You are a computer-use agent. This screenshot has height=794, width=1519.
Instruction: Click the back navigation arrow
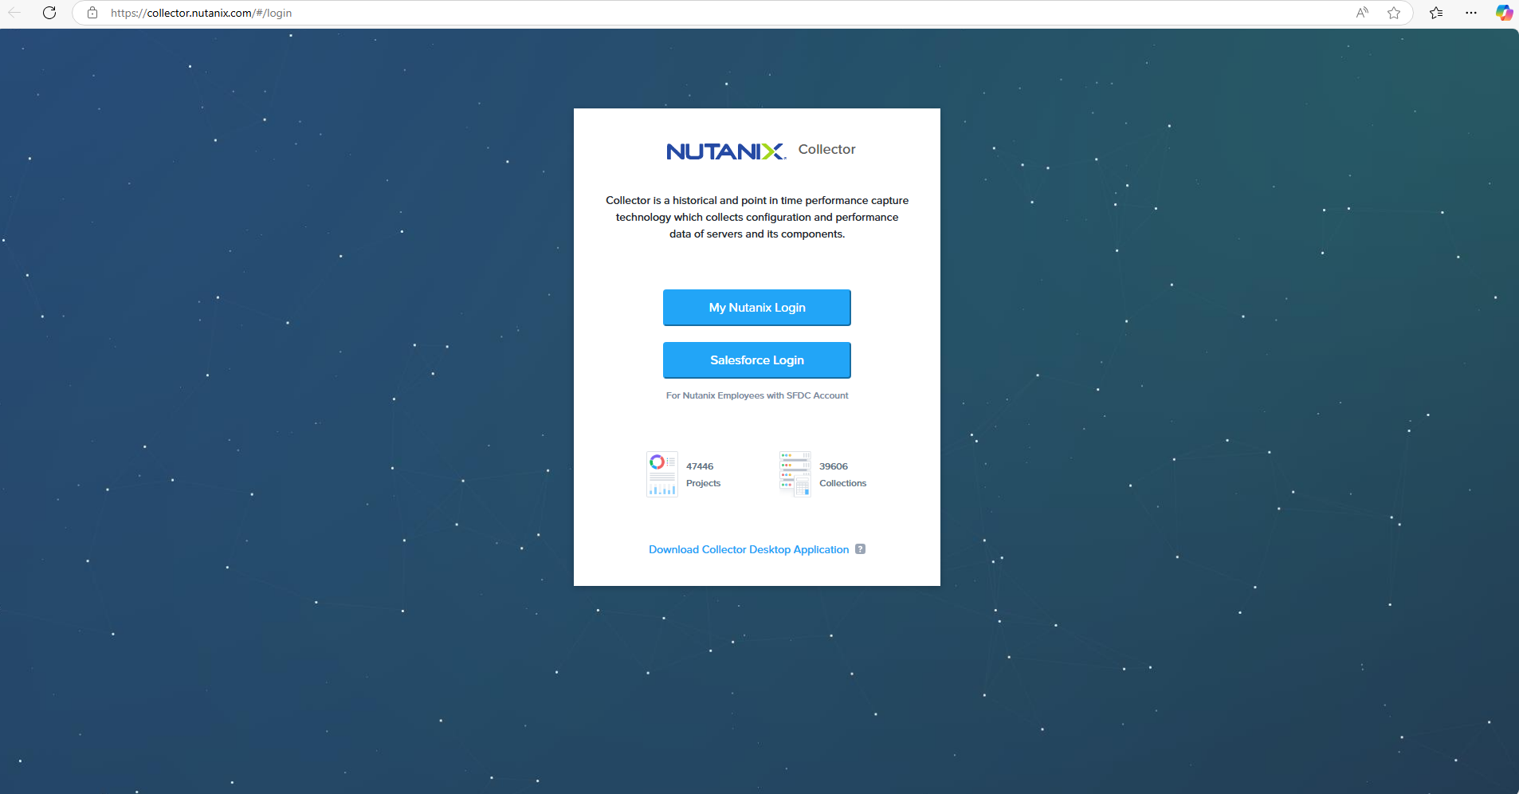[x=16, y=13]
